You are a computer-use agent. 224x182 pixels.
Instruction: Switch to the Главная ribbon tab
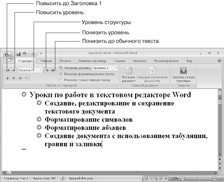46,61
